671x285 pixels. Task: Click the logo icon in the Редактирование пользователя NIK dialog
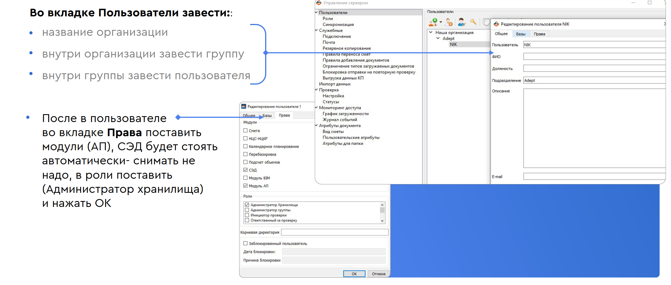496,24
